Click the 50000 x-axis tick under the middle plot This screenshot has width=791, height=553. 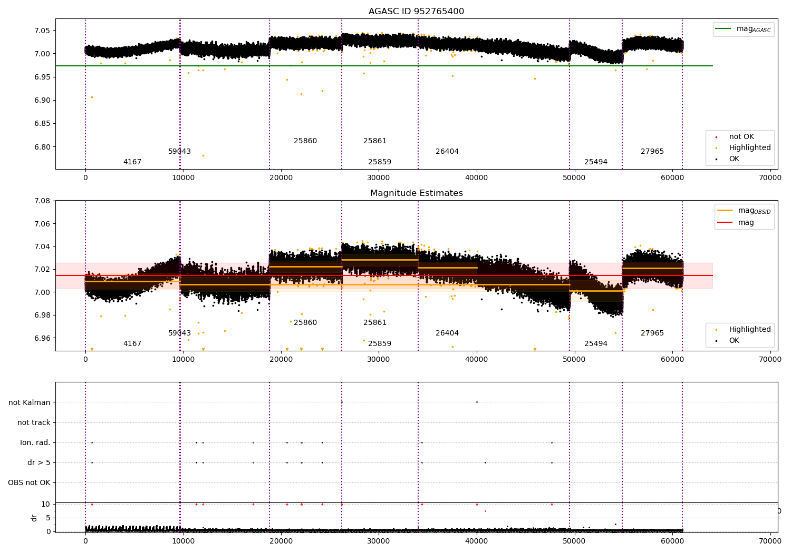(x=574, y=360)
